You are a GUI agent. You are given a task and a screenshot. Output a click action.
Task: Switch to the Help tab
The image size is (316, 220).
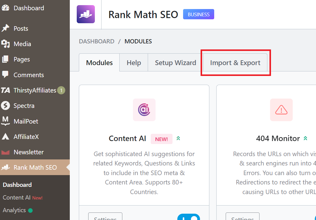tap(133, 62)
